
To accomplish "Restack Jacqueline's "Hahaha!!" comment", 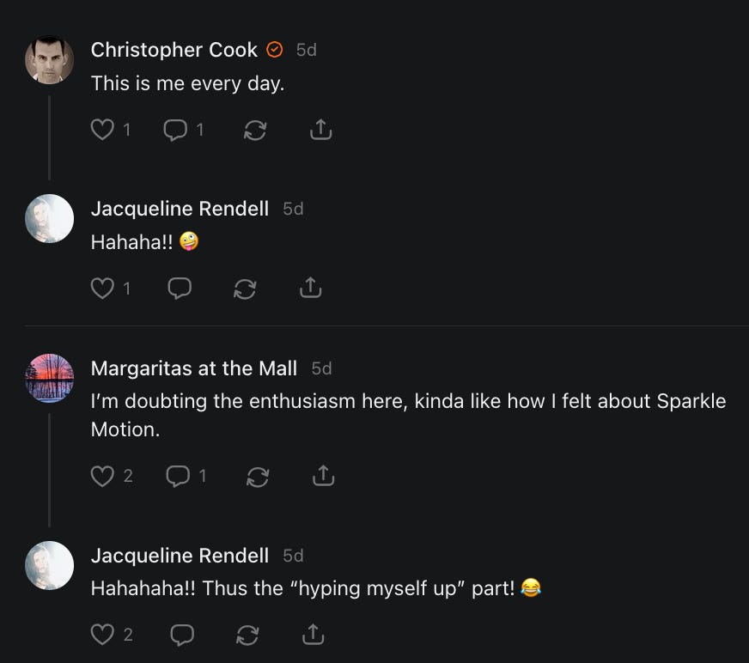I will pos(245,289).
